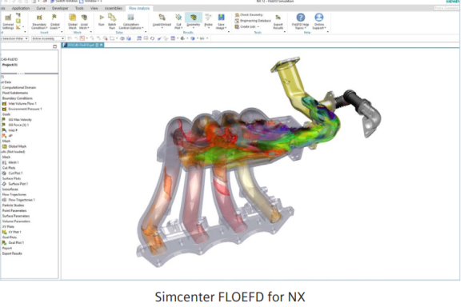This screenshot has height=307, width=464.
Task: Run Check Geometry
Action: coord(249,14)
